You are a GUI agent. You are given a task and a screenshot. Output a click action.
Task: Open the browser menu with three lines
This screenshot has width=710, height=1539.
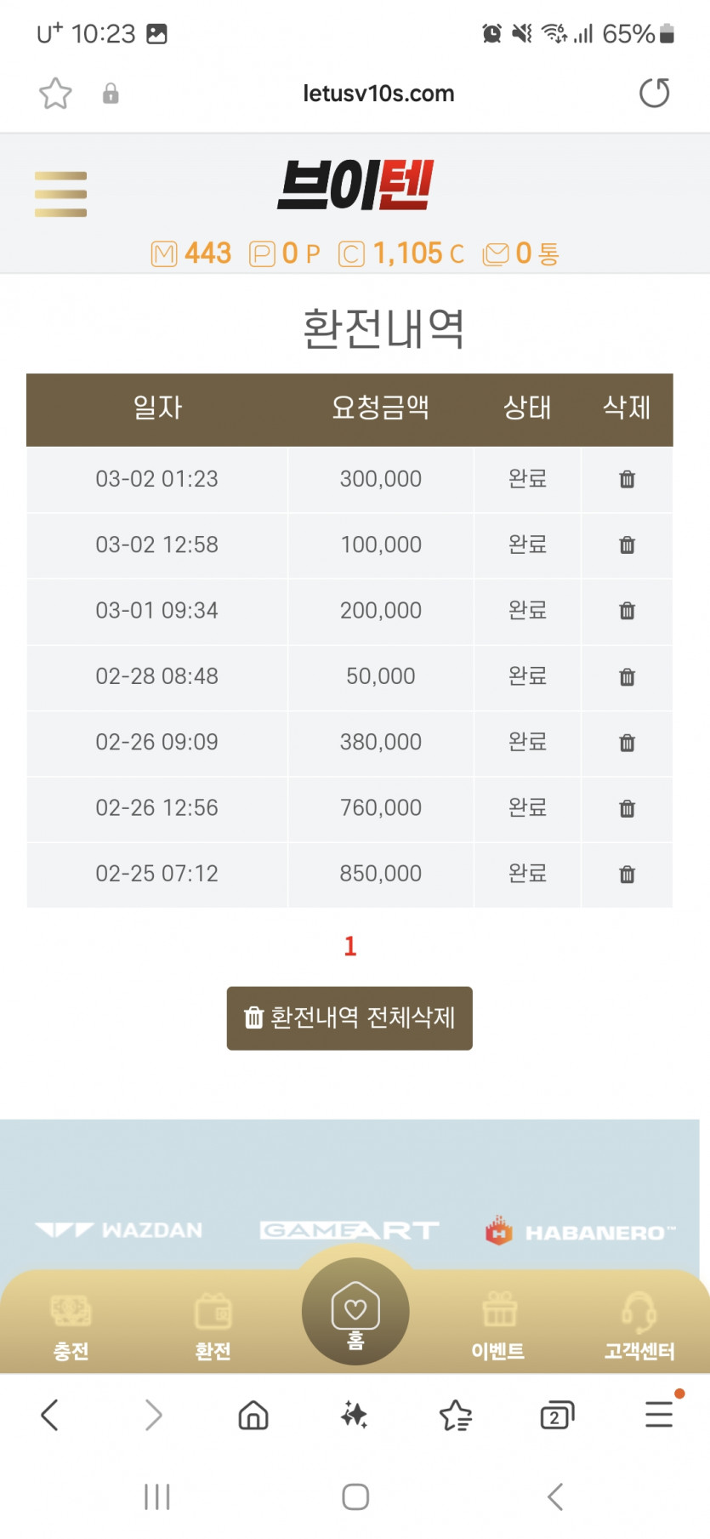tap(659, 1414)
